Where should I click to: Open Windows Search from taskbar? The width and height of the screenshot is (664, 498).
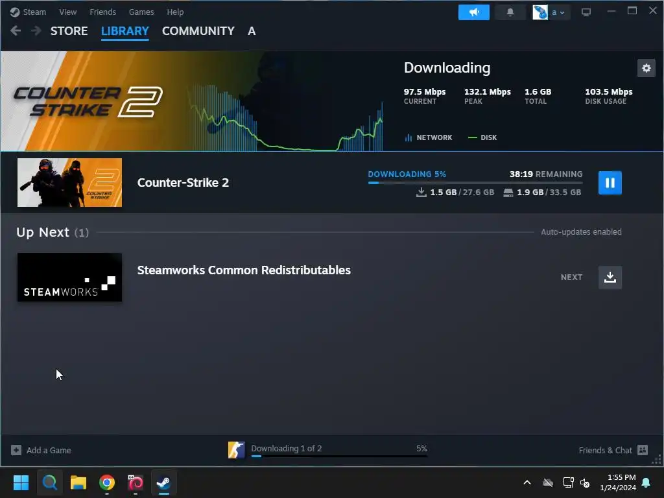coord(49,482)
